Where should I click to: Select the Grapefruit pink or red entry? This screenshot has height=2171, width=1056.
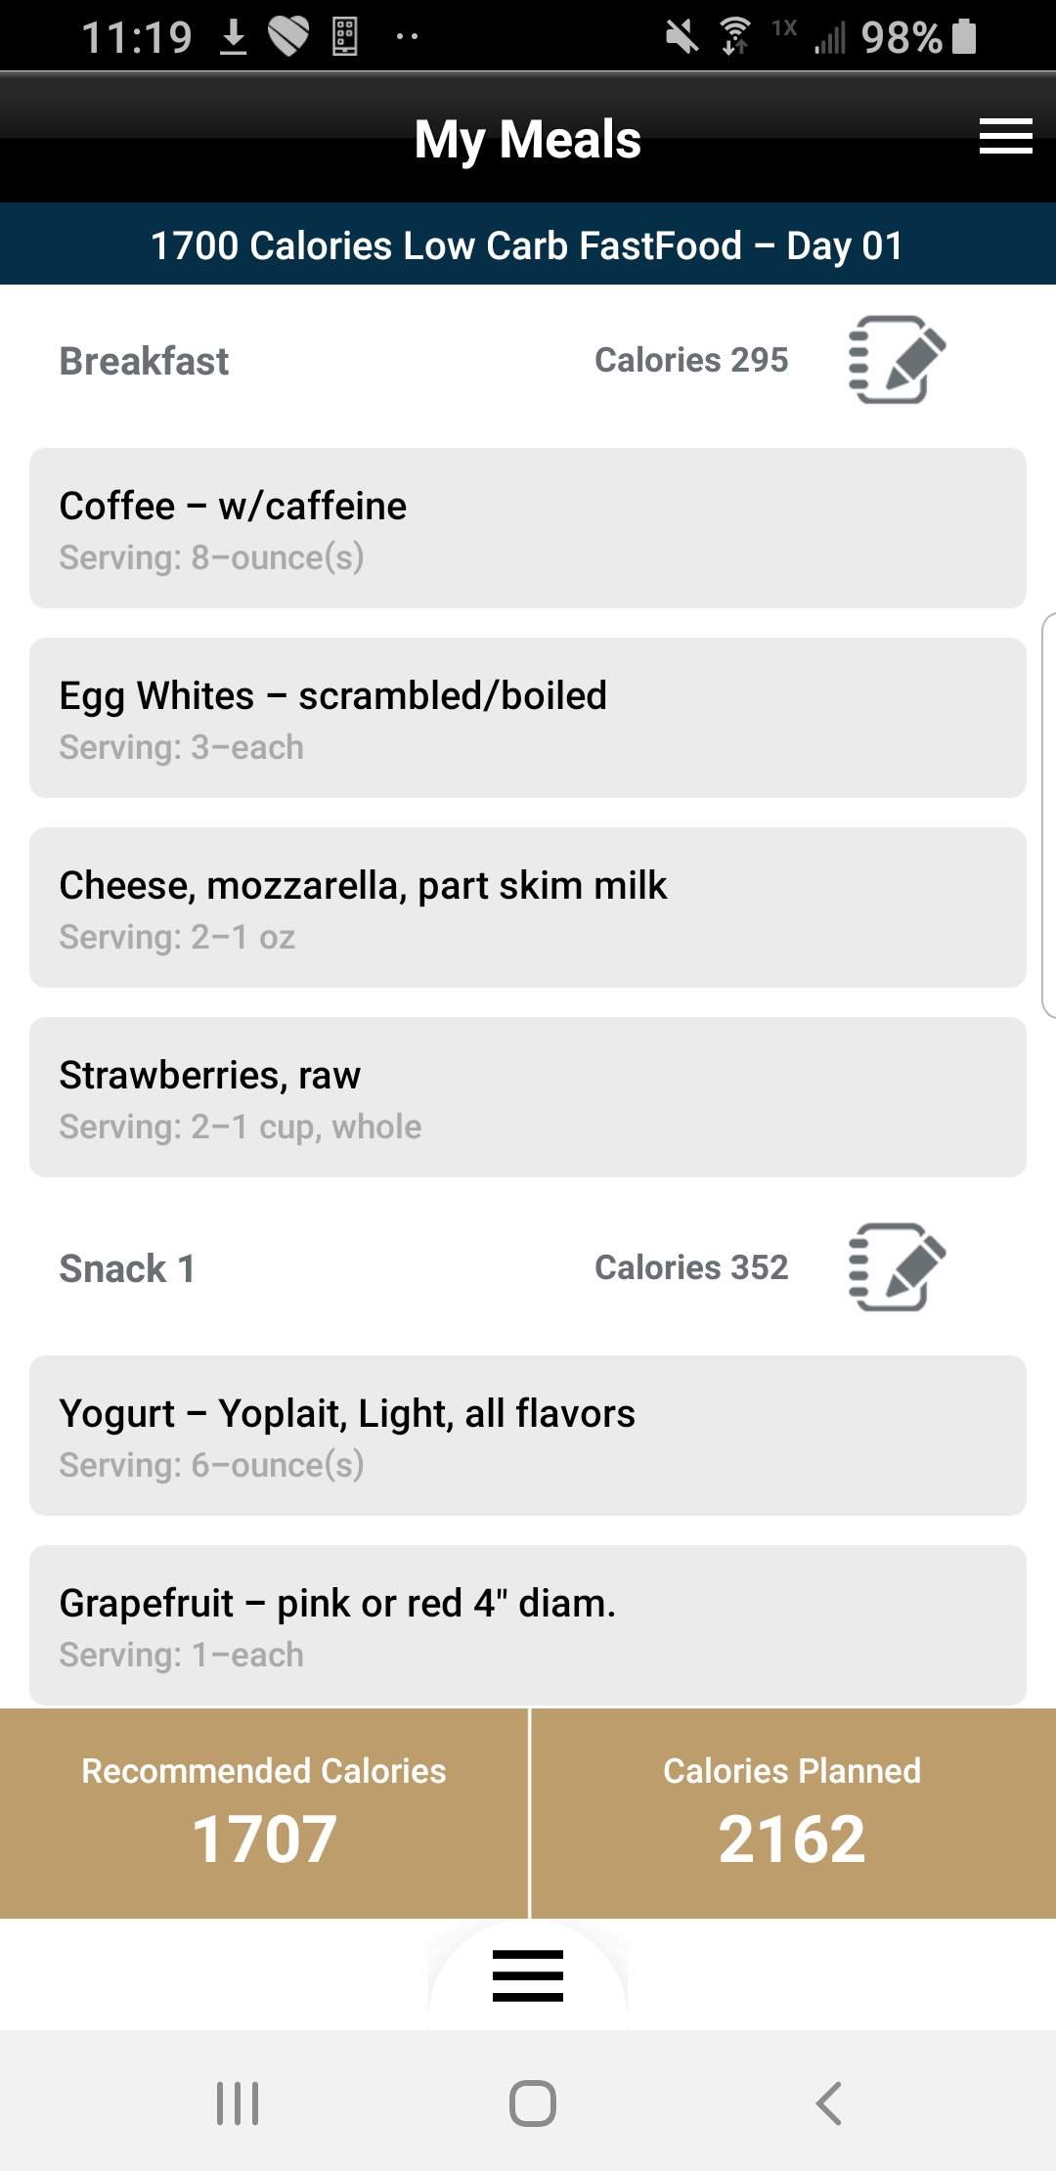pos(528,1625)
